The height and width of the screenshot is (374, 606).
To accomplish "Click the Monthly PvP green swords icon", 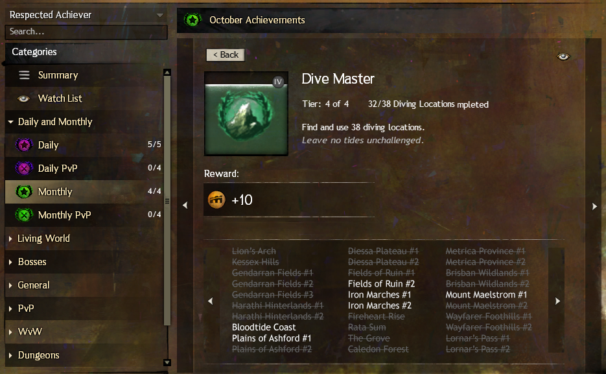I will pyautogui.click(x=24, y=215).
